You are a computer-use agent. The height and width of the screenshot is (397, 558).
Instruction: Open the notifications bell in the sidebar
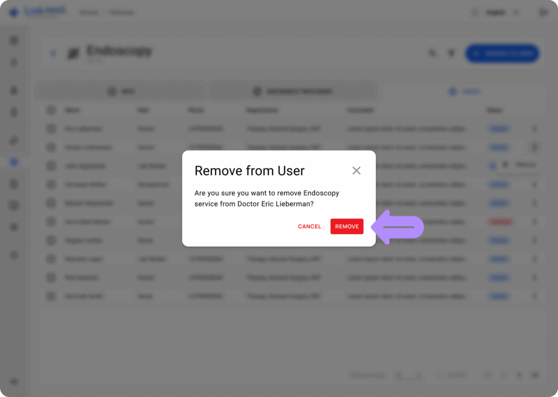click(x=14, y=112)
